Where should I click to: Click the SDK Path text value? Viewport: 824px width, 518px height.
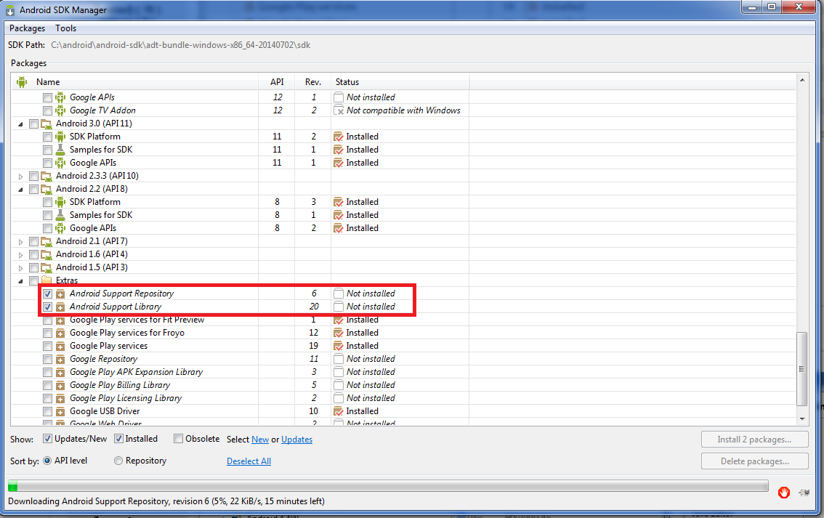point(180,45)
